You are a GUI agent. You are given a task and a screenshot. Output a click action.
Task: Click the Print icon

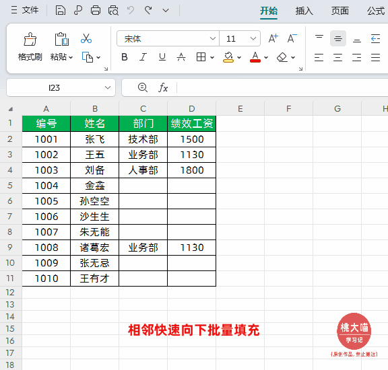[96, 10]
